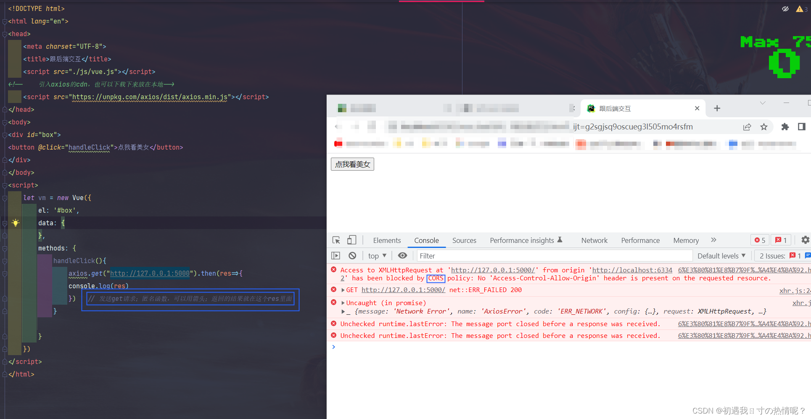The image size is (811, 419).
Task: Click the PyCharm favicon on the 跟后端交互 tab
Action: coord(591,108)
